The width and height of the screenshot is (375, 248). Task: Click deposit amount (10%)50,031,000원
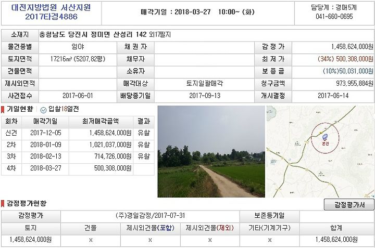tap(348, 71)
